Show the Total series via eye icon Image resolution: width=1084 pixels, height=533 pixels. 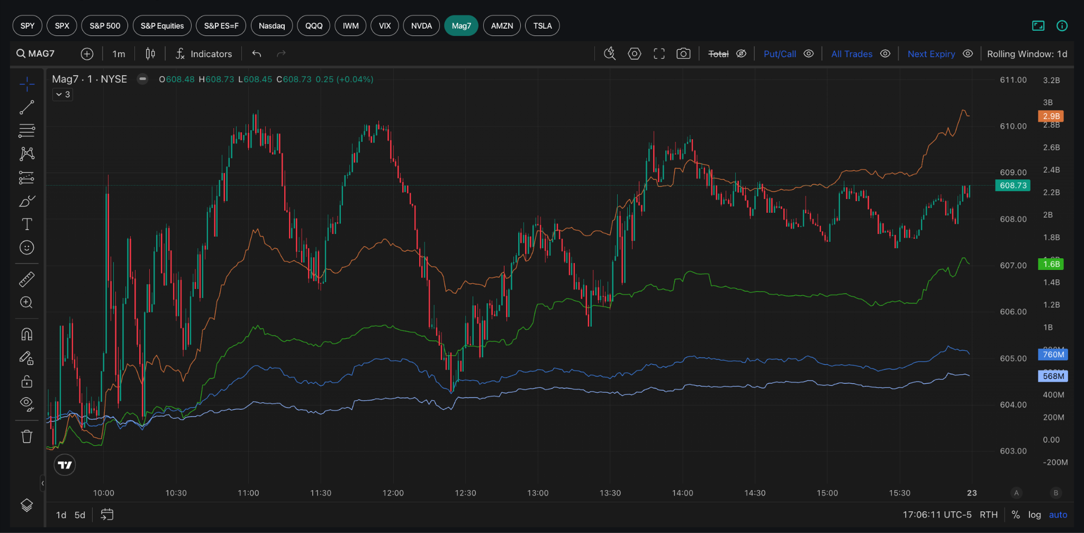tap(742, 53)
